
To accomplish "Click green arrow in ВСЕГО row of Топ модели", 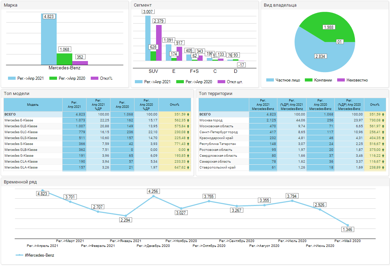I will (x=188, y=114).
